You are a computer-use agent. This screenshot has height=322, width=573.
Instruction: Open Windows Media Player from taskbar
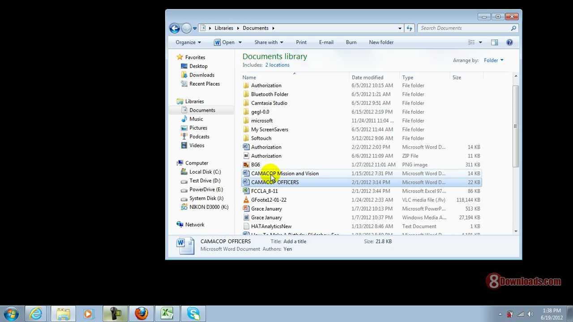click(x=89, y=314)
